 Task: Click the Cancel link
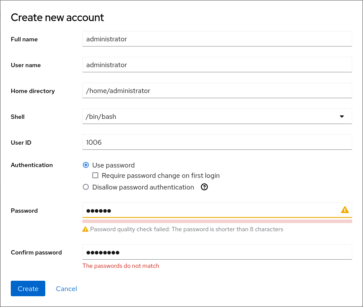(66, 289)
